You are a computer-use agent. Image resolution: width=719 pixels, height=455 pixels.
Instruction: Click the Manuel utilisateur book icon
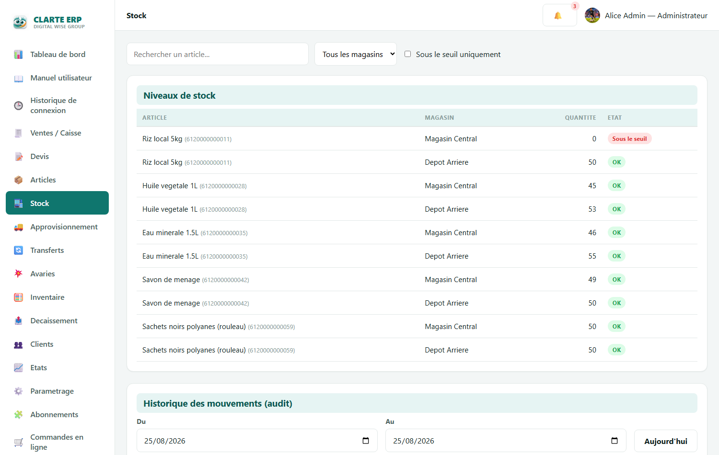[x=18, y=78]
